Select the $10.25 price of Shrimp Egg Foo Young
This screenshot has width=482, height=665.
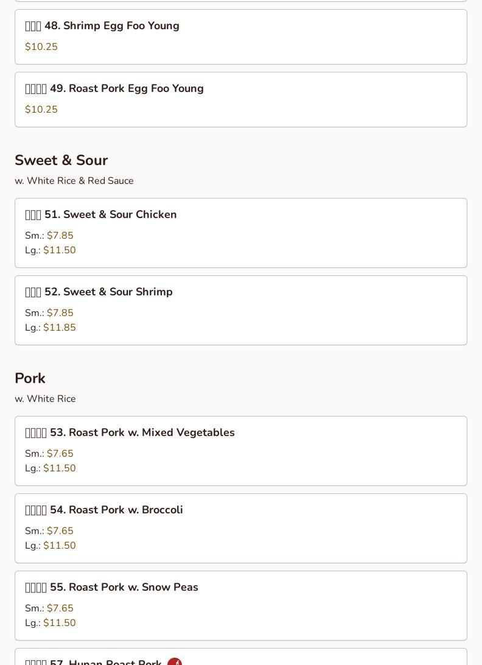pyautogui.click(x=41, y=47)
